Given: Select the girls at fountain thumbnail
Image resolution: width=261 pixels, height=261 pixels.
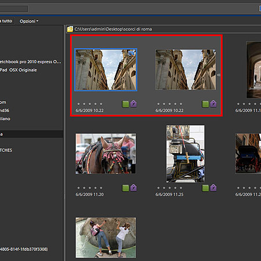Looking at the screenshot, I should click(106, 238).
